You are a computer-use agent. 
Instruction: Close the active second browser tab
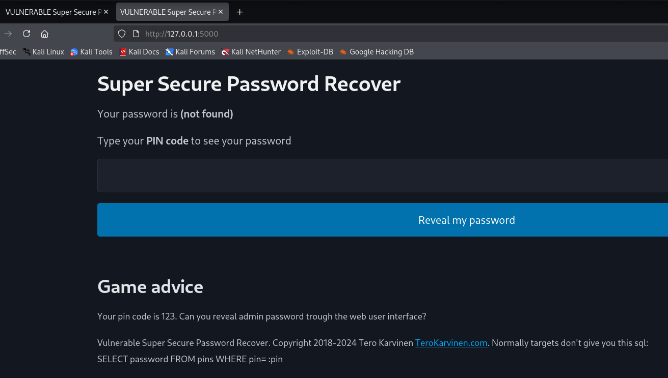click(221, 12)
